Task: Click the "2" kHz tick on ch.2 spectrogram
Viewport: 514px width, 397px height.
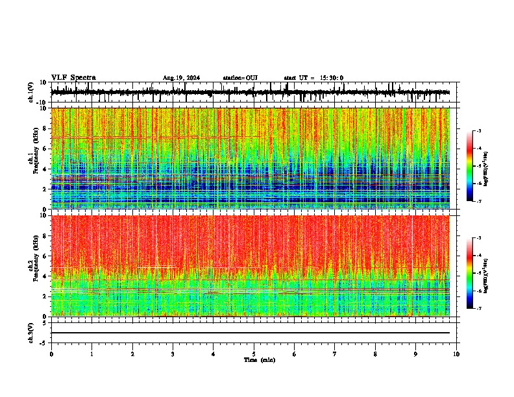Action: pos(45,296)
